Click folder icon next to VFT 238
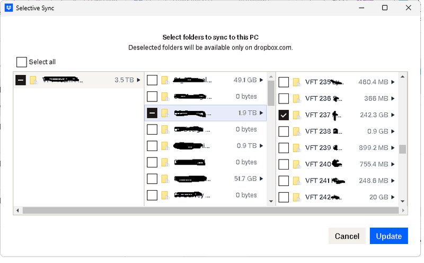 pyautogui.click(x=297, y=132)
